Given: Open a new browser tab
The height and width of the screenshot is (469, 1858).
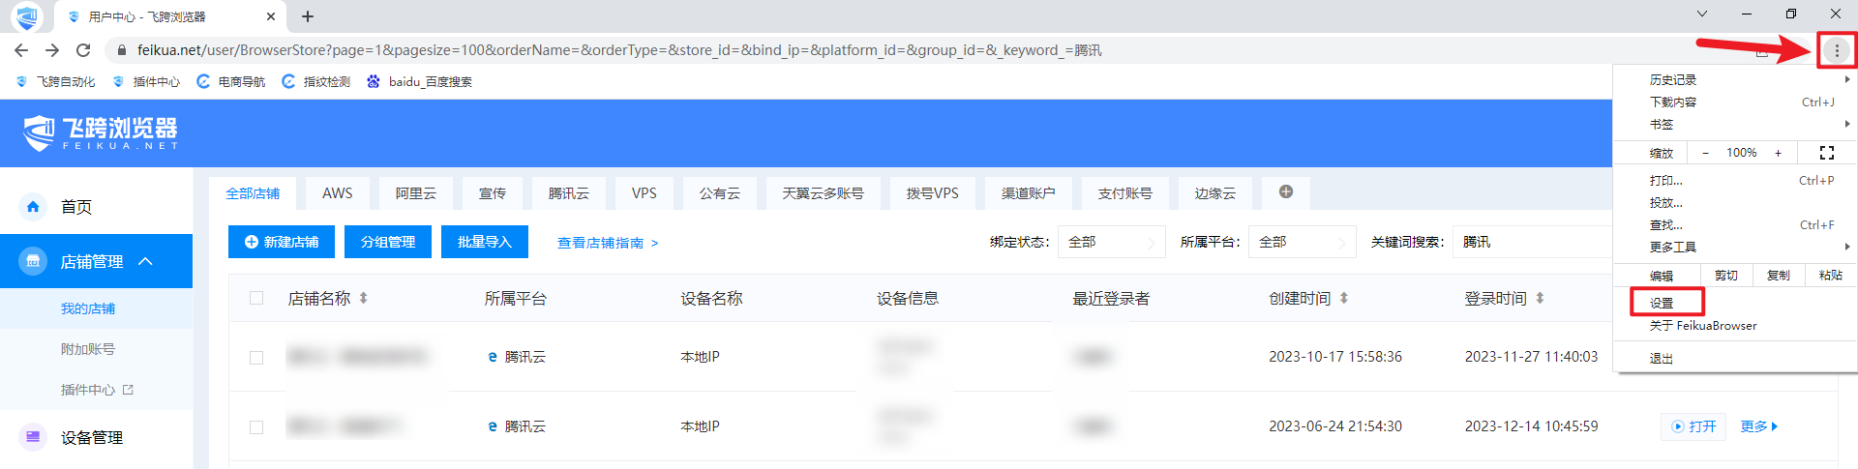Looking at the screenshot, I should [308, 16].
